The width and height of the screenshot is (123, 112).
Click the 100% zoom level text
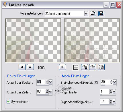click(x=41, y=68)
